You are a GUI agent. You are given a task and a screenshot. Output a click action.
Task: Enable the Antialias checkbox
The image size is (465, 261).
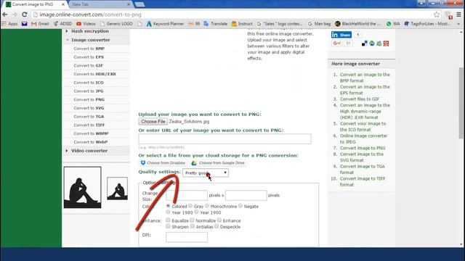[193, 226]
